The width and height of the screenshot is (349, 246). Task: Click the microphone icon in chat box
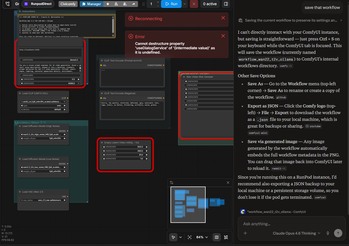(x=328, y=233)
